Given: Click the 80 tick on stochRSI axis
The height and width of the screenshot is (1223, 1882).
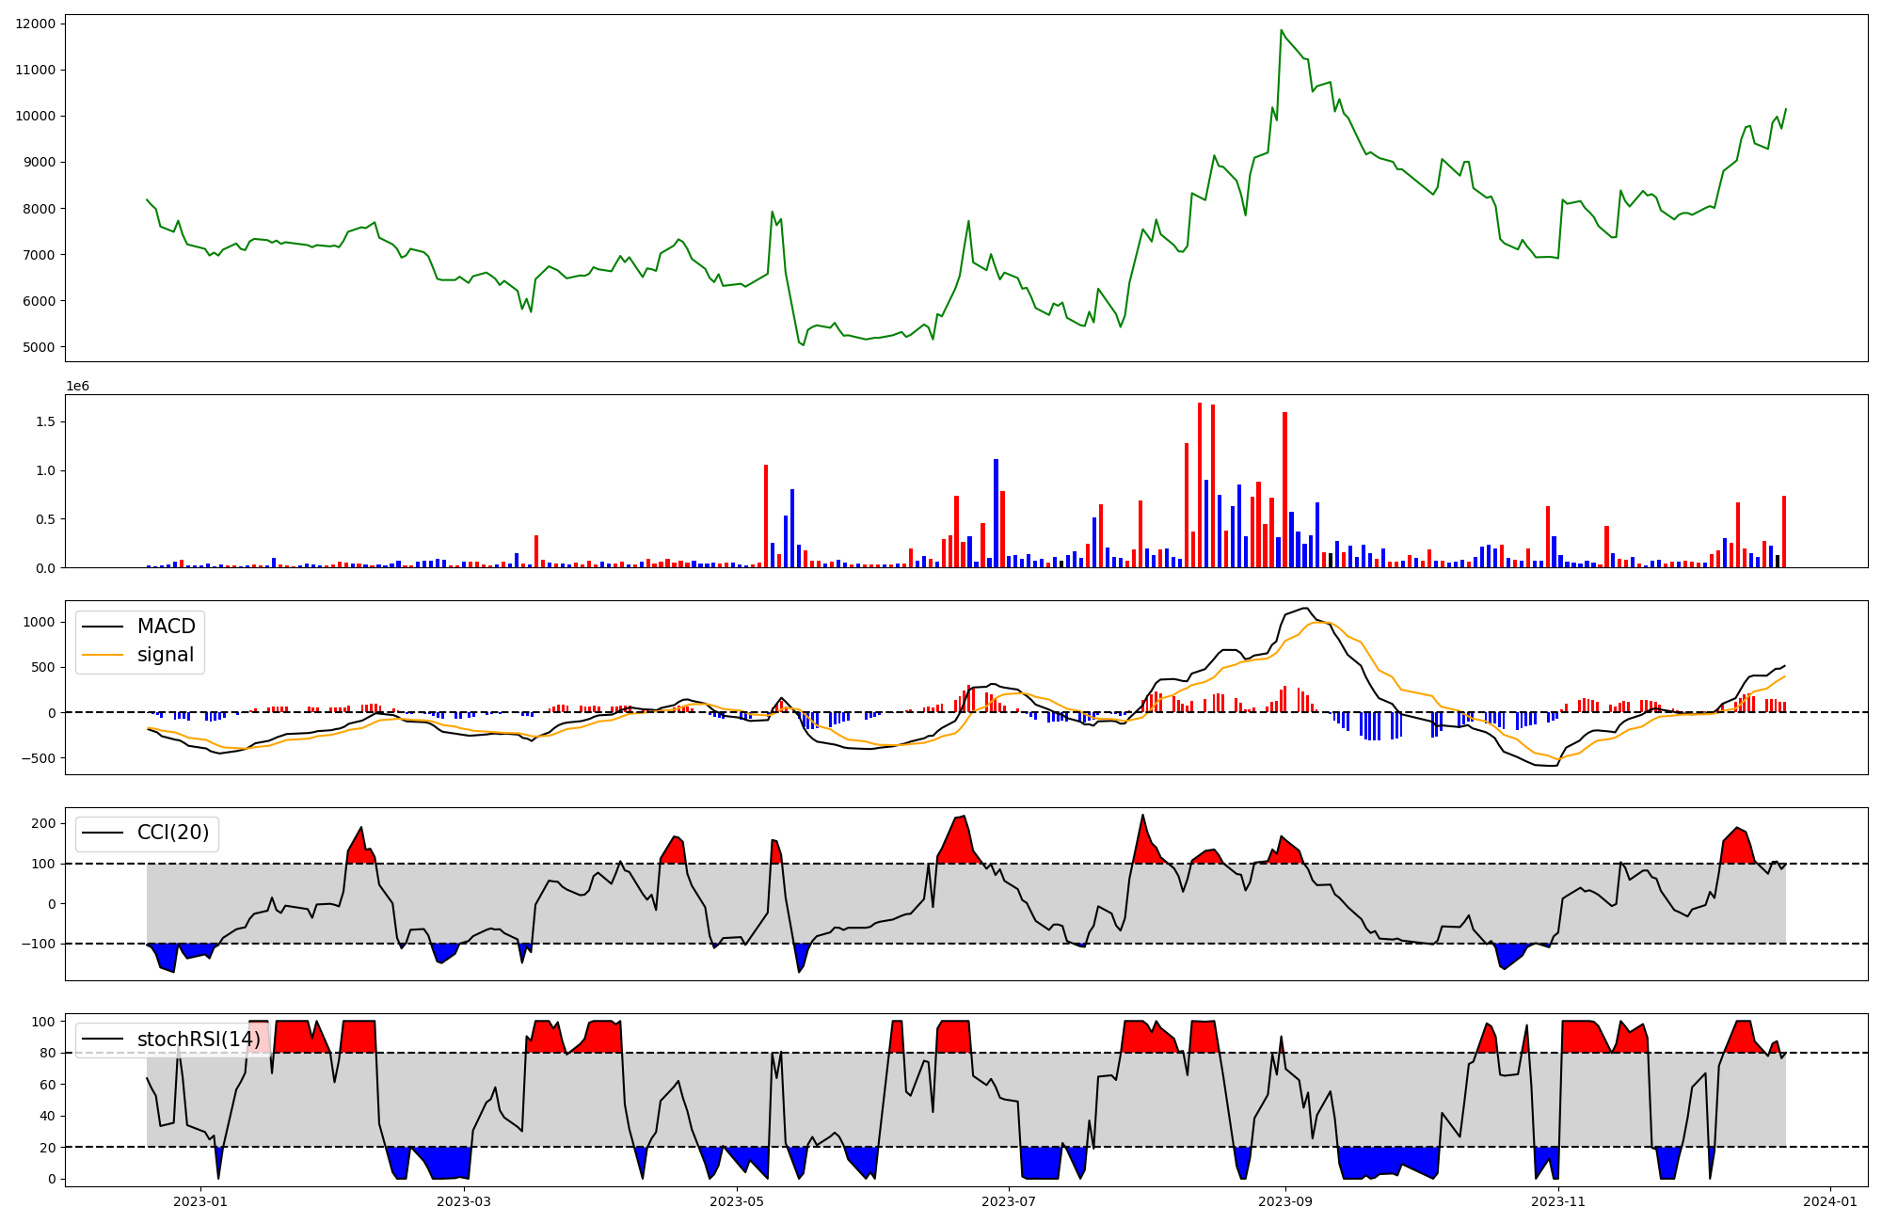Looking at the screenshot, I should 48,1053.
